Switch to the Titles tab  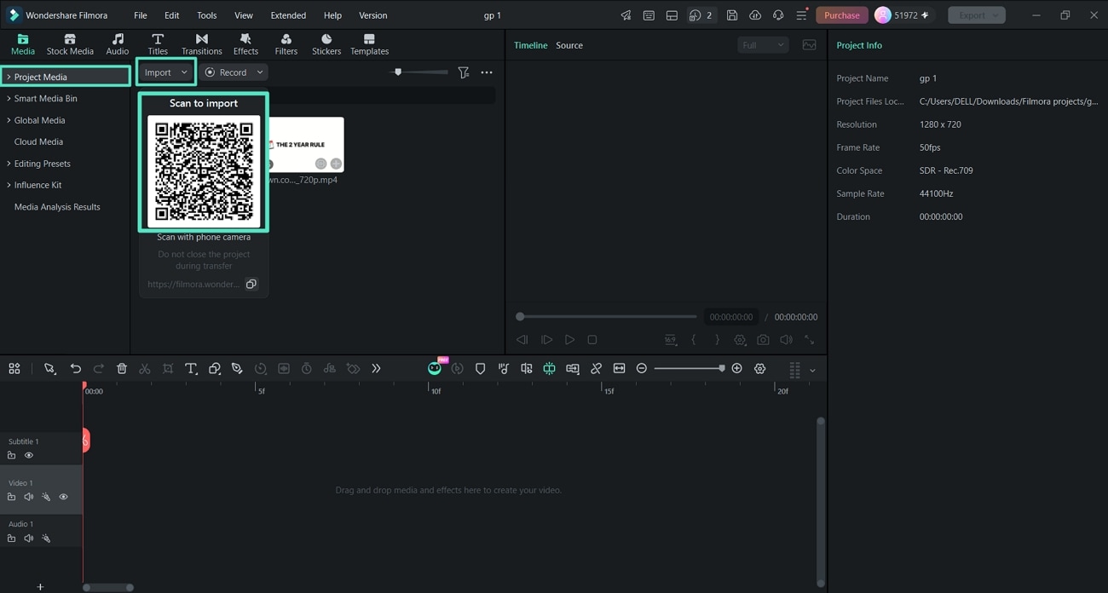point(158,44)
